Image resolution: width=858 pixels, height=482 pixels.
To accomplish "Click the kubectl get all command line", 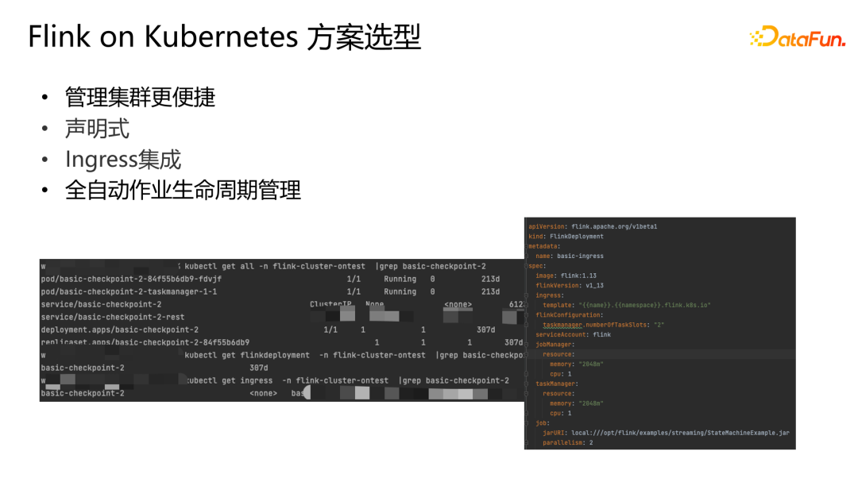I will (x=334, y=266).
